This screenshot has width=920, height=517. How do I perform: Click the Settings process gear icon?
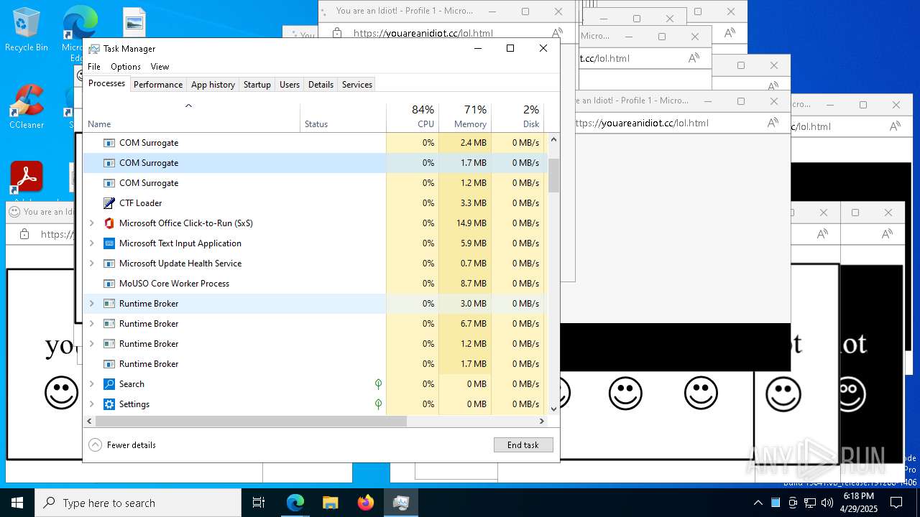click(109, 404)
